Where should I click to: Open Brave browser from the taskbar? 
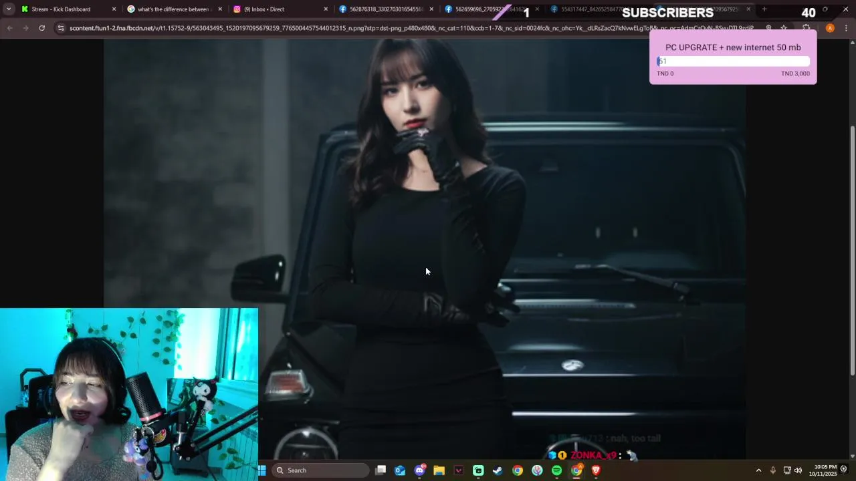pyautogui.click(x=596, y=470)
